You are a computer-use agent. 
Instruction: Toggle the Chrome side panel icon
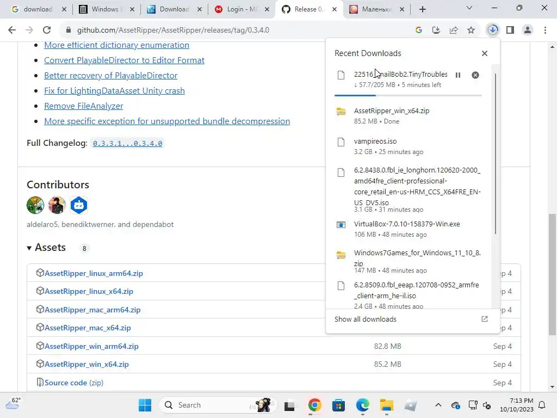[x=510, y=30]
